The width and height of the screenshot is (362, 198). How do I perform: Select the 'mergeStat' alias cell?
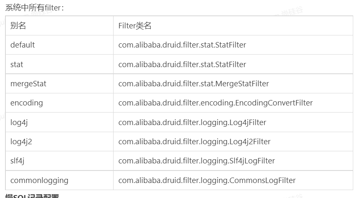click(59, 84)
